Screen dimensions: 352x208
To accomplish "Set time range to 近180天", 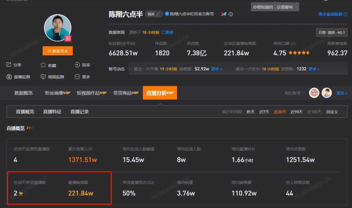I will pyautogui.click(x=314, y=112).
